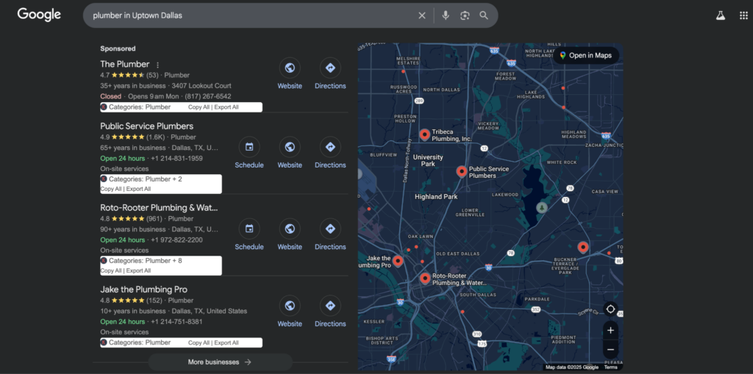
Task: Zoom in on the map
Action: point(610,331)
